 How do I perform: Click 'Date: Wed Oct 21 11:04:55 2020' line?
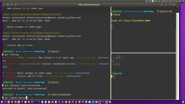[26, 39]
